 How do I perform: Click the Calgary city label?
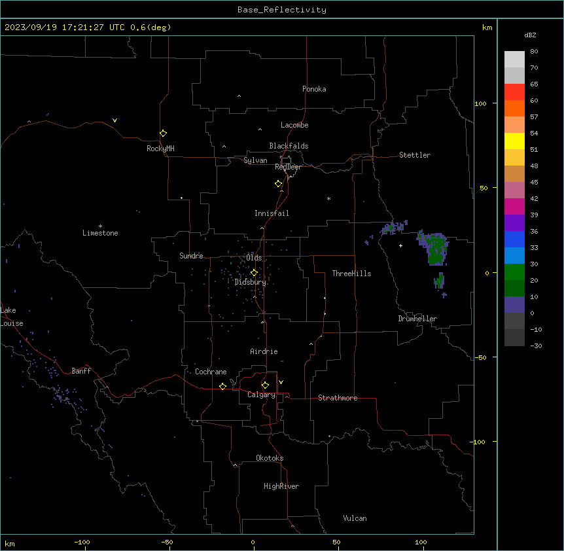click(261, 395)
